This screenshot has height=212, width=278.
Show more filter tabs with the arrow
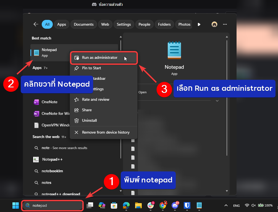(x=199, y=25)
